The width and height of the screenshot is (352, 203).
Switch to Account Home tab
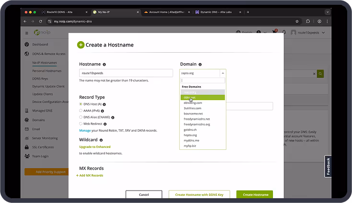tap(167, 12)
